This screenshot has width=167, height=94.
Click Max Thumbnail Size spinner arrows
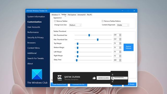120,39
